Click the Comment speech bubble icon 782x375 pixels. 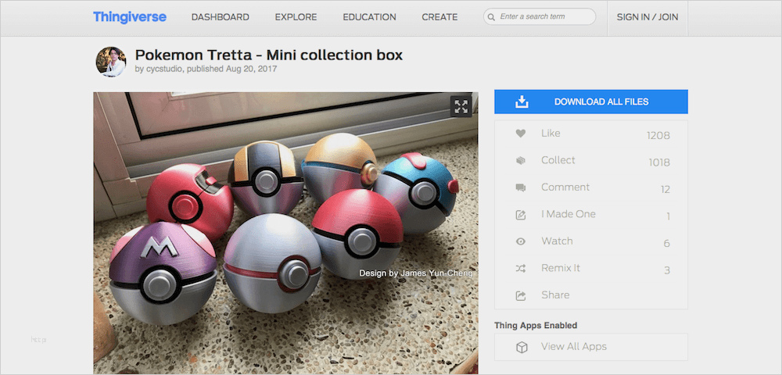[520, 187]
